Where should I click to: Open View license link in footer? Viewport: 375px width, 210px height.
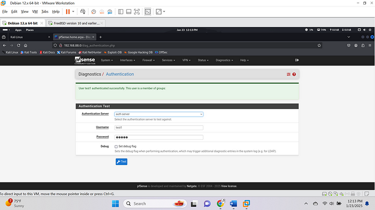pyautogui.click(x=229, y=186)
